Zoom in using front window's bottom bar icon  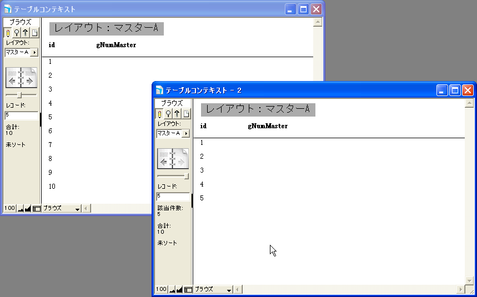pos(179,290)
